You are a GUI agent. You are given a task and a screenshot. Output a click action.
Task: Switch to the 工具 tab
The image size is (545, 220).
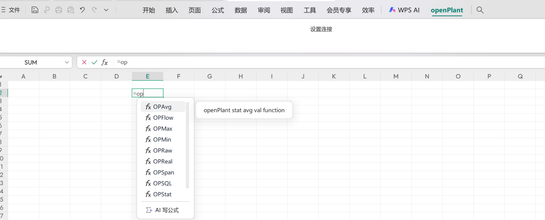(x=310, y=10)
